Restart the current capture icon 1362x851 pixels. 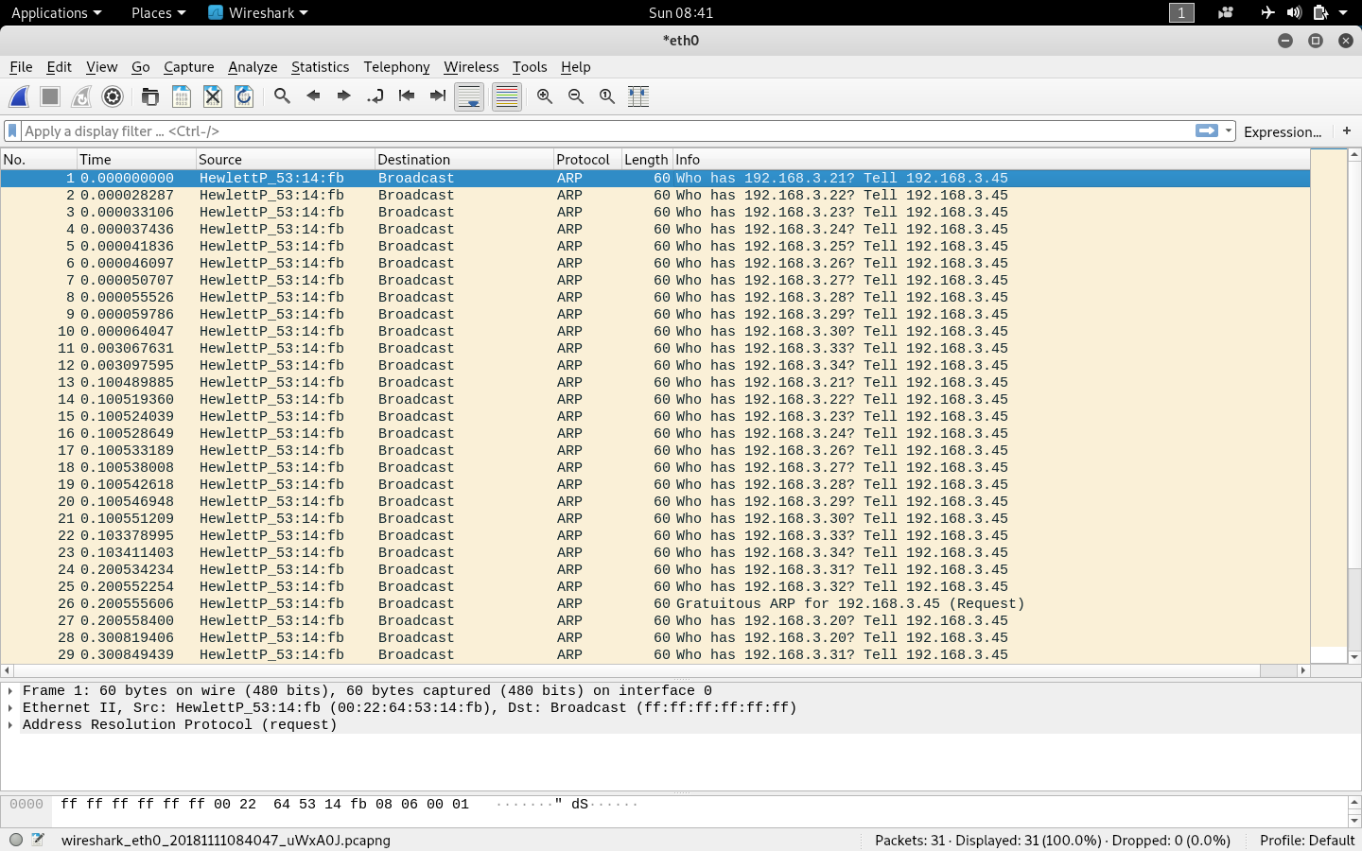click(81, 96)
